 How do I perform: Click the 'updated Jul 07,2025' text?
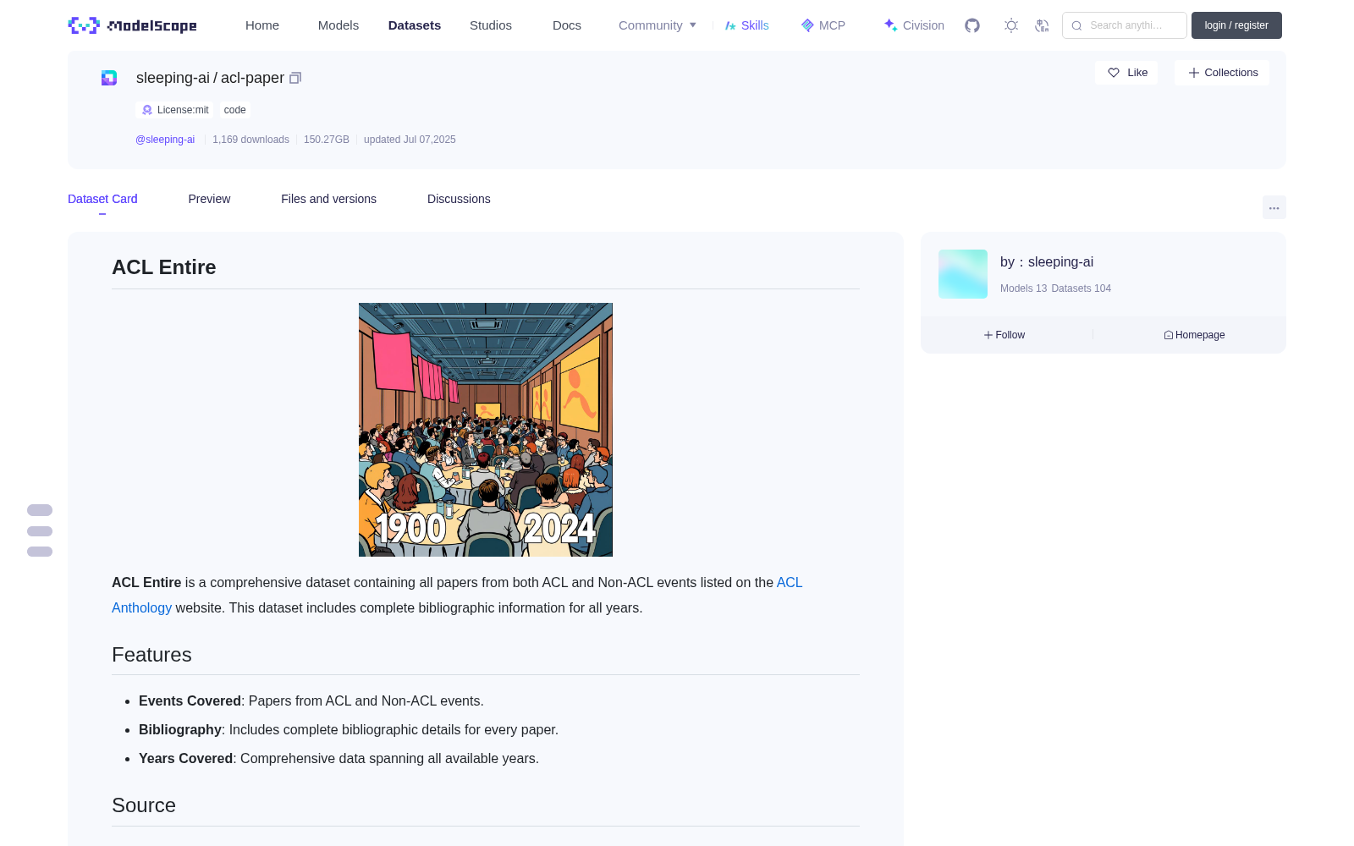[x=410, y=140]
